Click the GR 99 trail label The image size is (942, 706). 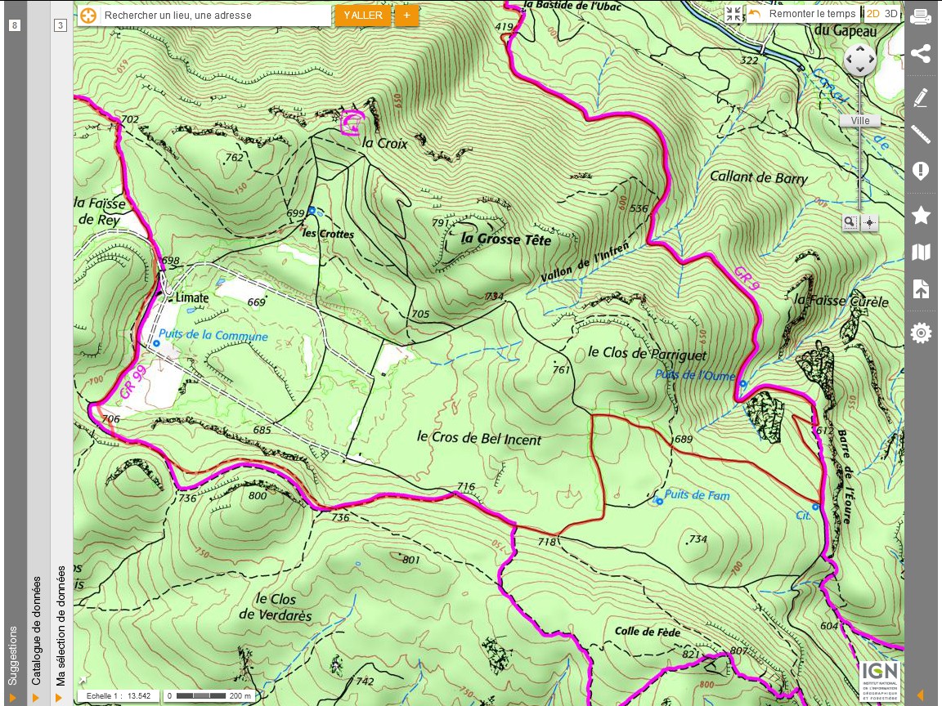pyautogui.click(x=132, y=382)
